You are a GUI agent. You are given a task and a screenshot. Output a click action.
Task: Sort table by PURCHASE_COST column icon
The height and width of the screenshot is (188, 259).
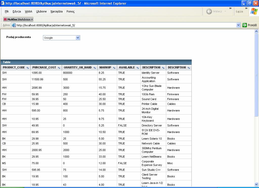click(x=59, y=68)
